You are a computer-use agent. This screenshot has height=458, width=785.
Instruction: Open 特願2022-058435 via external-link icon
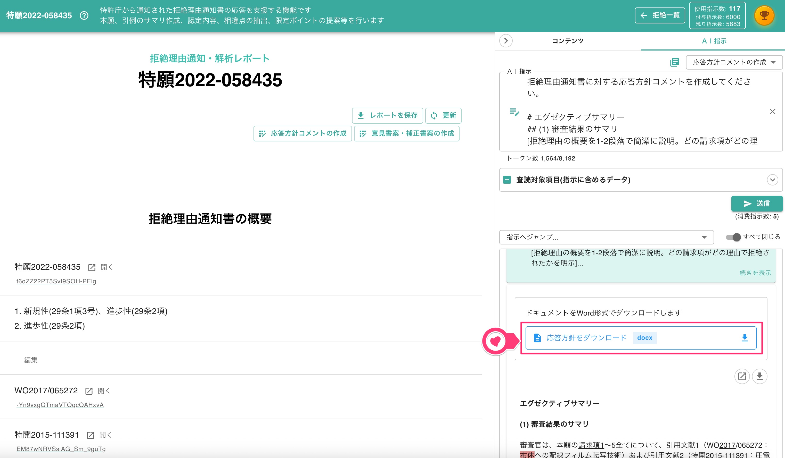pyautogui.click(x=92, y=267)
